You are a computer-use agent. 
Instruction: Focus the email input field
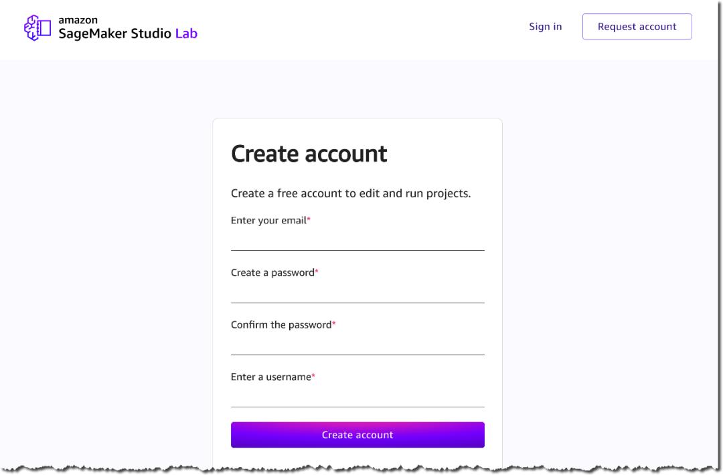coord(357,241)
